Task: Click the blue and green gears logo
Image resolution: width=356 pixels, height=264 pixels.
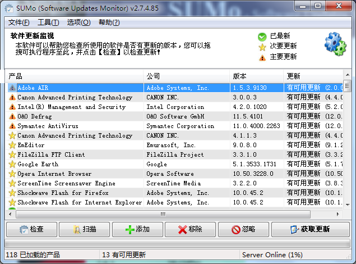Action: [335, 44]
